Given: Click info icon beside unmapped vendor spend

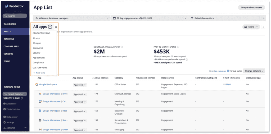Looking at the screenshot, I should (187, 59).
